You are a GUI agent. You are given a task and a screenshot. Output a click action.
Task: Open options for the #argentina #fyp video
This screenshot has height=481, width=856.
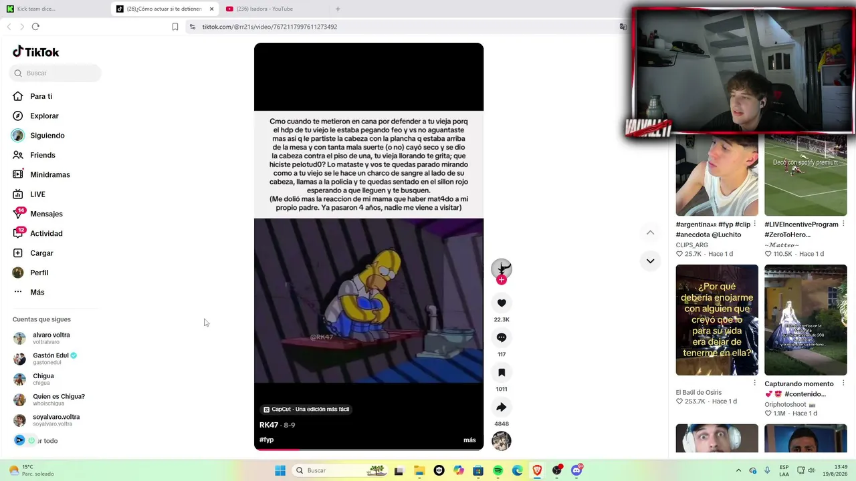point(755,224)
